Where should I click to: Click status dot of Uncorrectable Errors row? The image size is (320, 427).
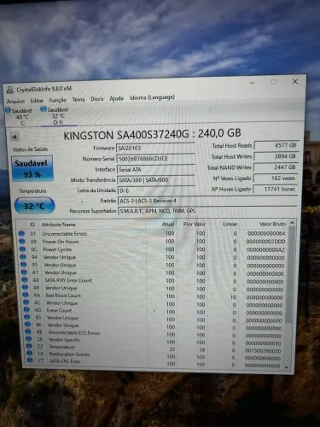[21, 233]
